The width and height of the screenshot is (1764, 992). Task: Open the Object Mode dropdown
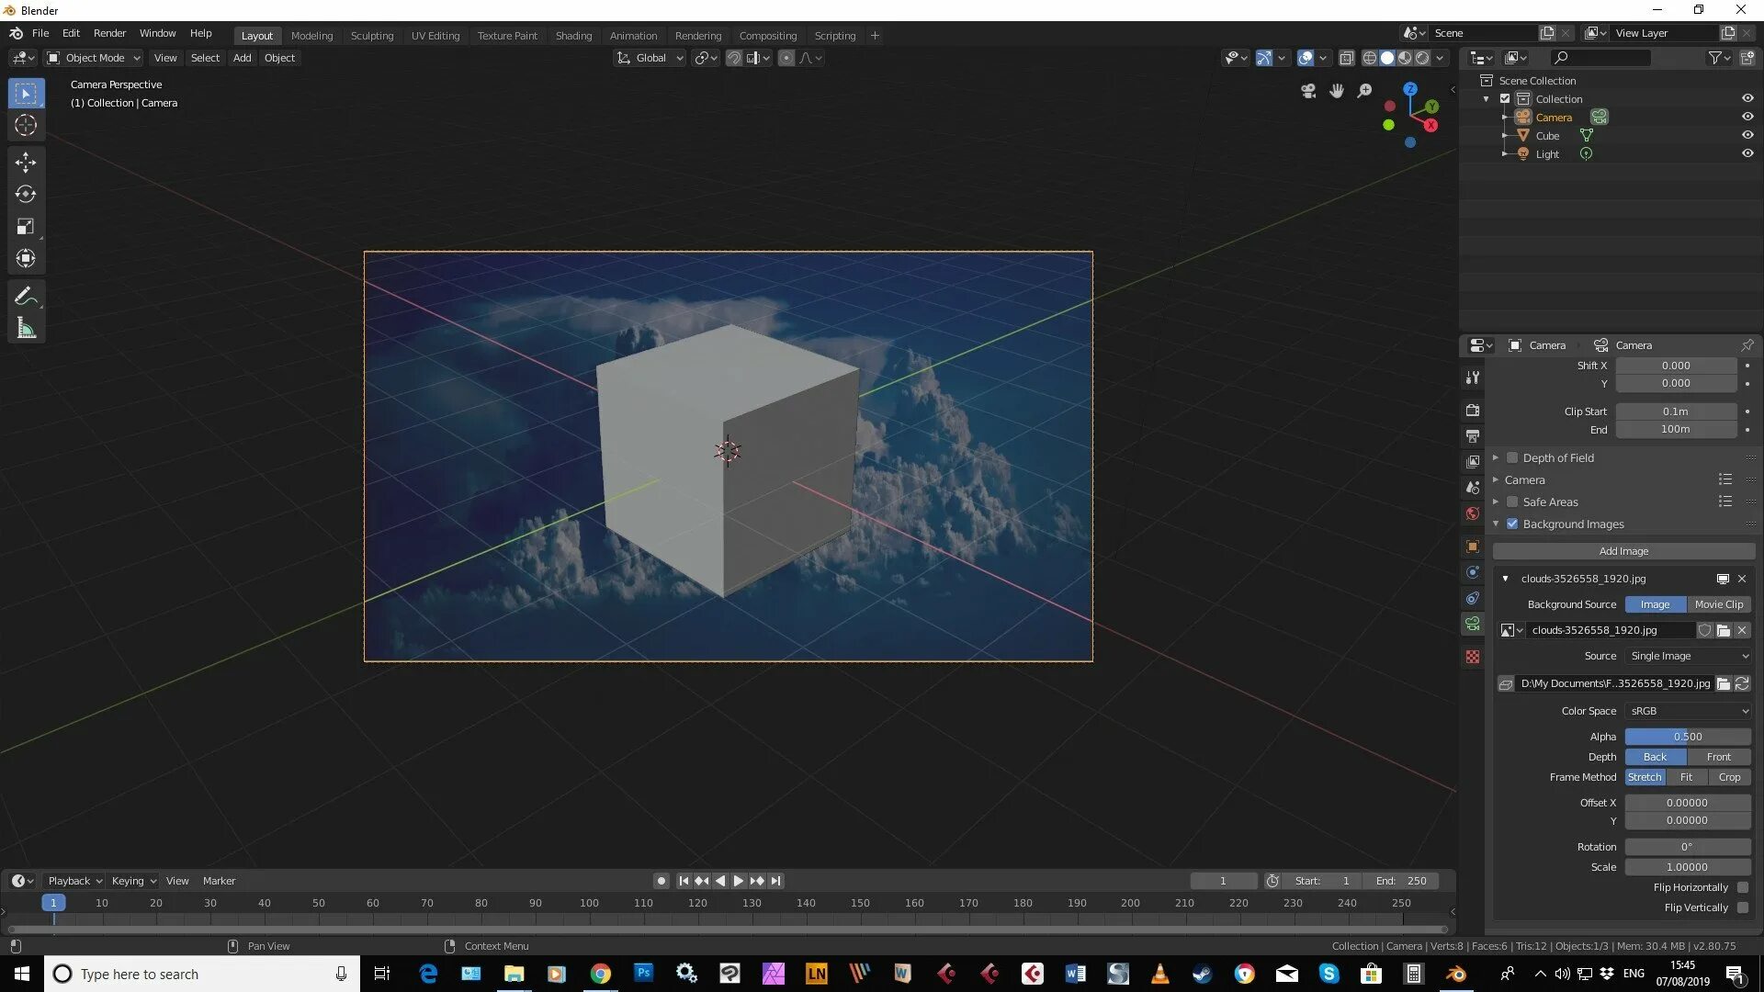pyautogui.click(x=94, y=58)
